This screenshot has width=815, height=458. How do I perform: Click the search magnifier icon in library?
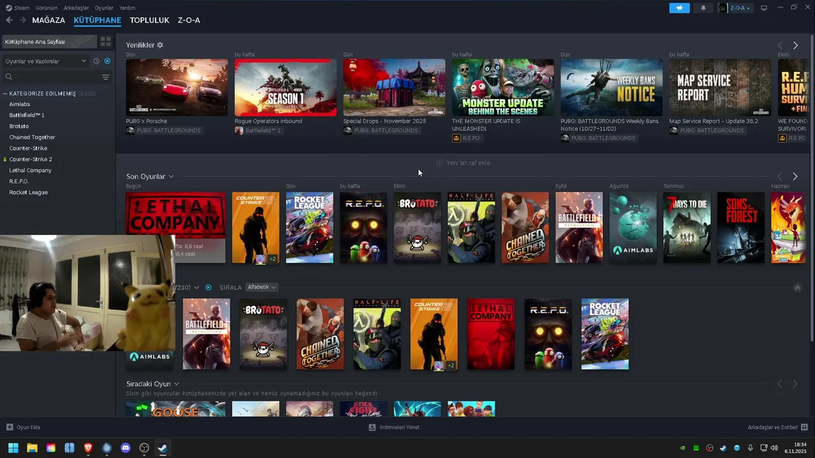(x=9, y=77)
